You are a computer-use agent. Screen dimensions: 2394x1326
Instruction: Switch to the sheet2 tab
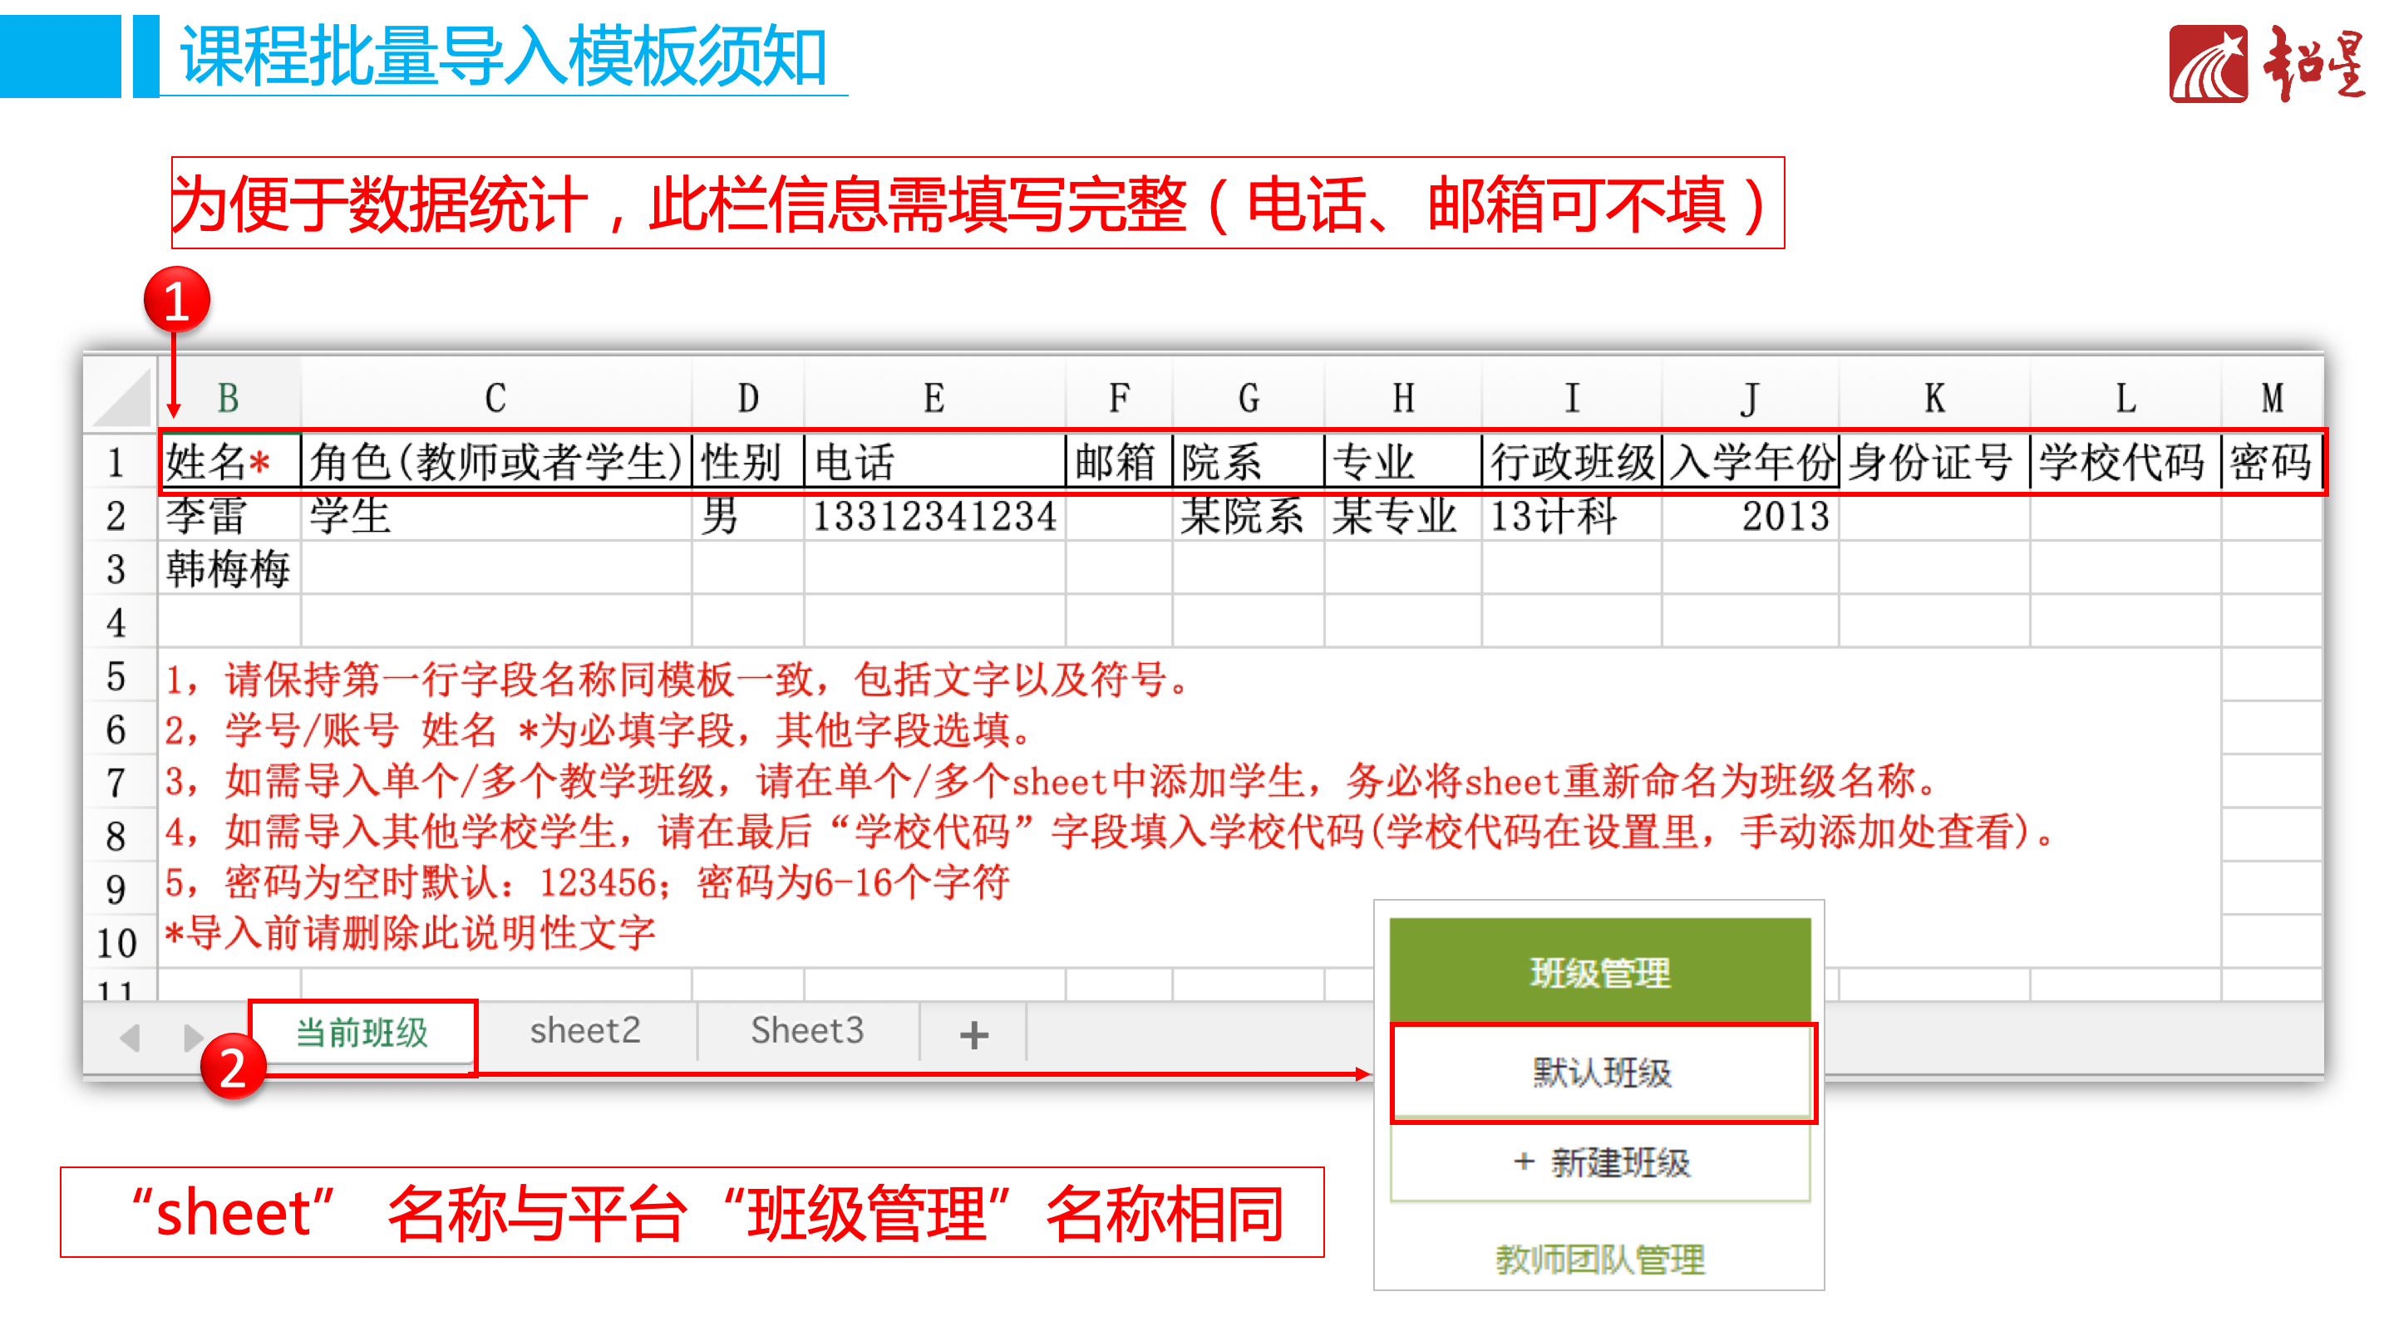click(584, 1031)
